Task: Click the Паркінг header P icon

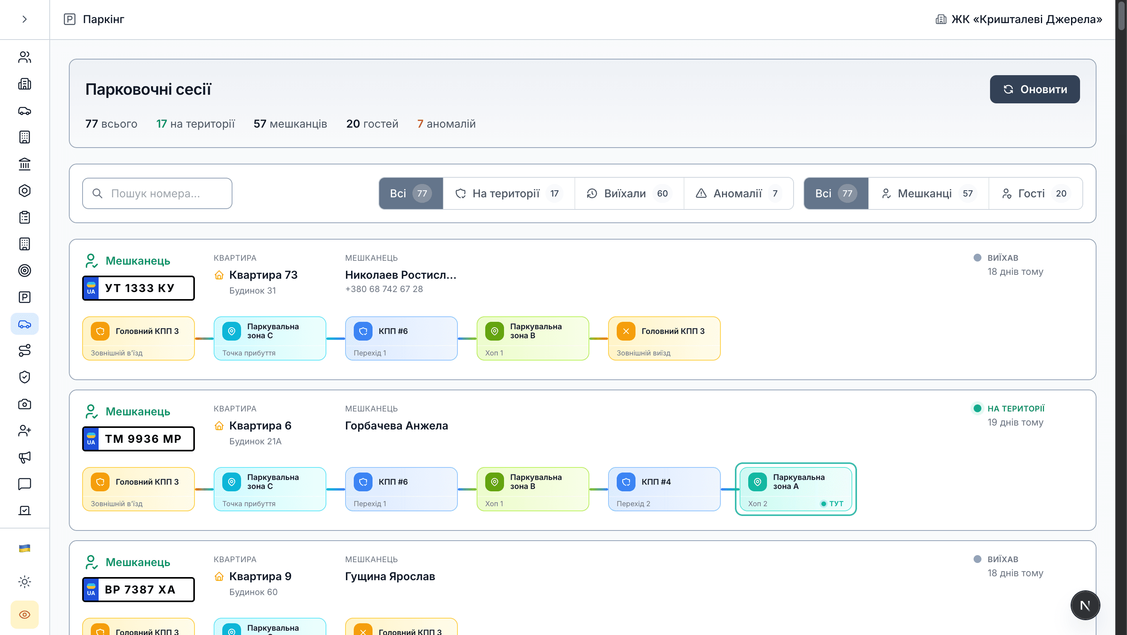Action: 70,19
